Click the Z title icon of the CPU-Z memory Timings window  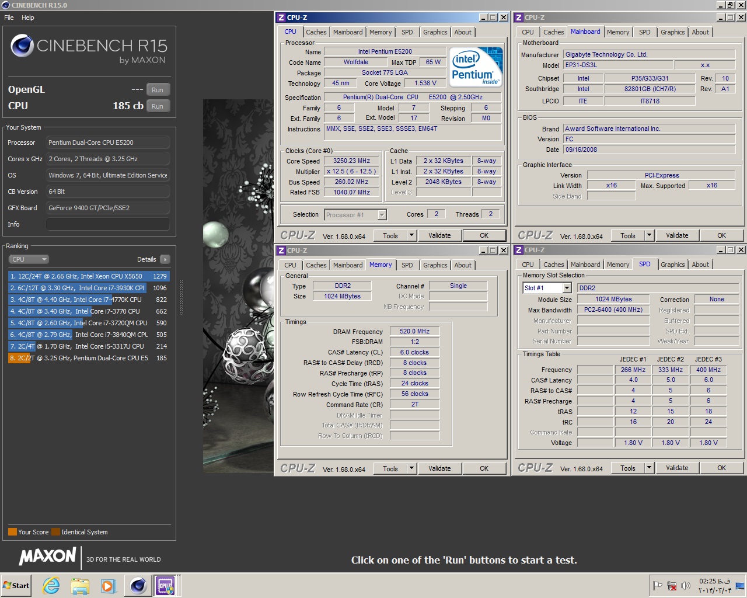click(x=281, y=251)
